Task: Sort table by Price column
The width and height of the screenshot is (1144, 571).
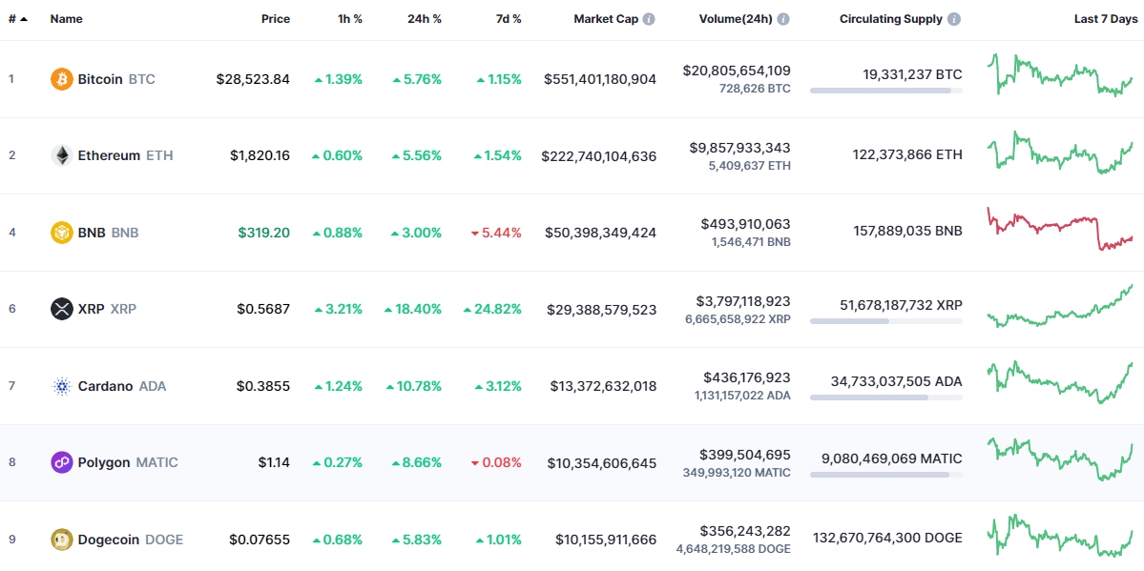Action: 276,19
